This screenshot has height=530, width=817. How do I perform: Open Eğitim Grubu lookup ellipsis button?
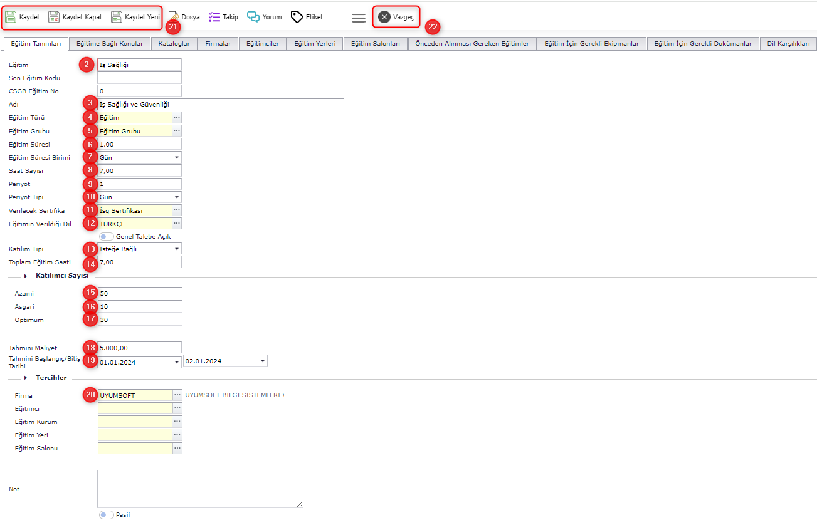(177, 131)
